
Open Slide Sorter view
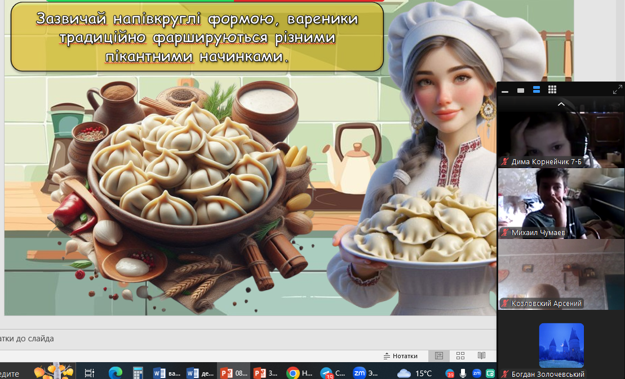coord(460,356)
